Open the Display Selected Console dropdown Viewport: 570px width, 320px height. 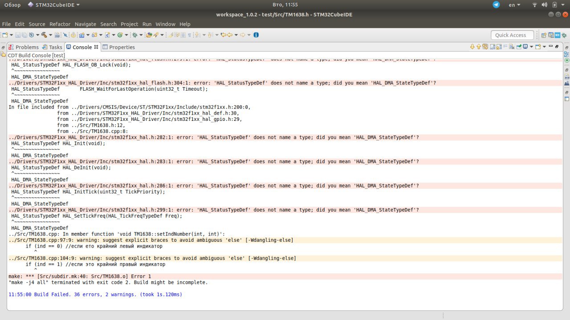532,46
